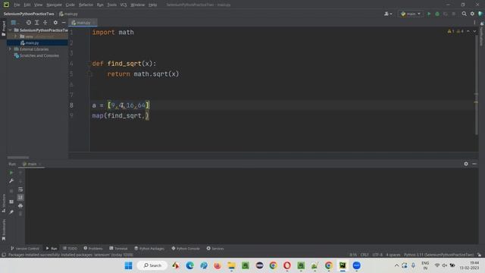The height and width of the screenshot is (273, 485).
Task: Open the Run tool window button
Action: [x=52, y=248]
